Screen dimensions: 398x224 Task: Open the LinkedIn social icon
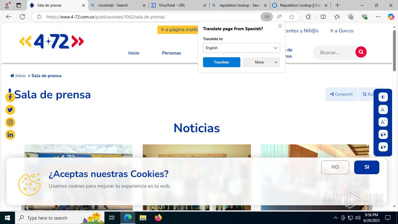(10, 135)
